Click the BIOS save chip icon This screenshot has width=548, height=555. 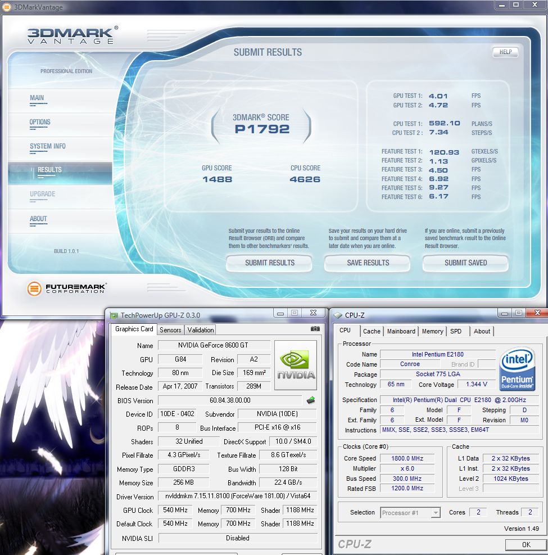pyautogui.click(x=311, y=400)
